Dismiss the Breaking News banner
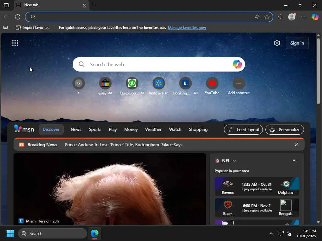 pos(296,145)
